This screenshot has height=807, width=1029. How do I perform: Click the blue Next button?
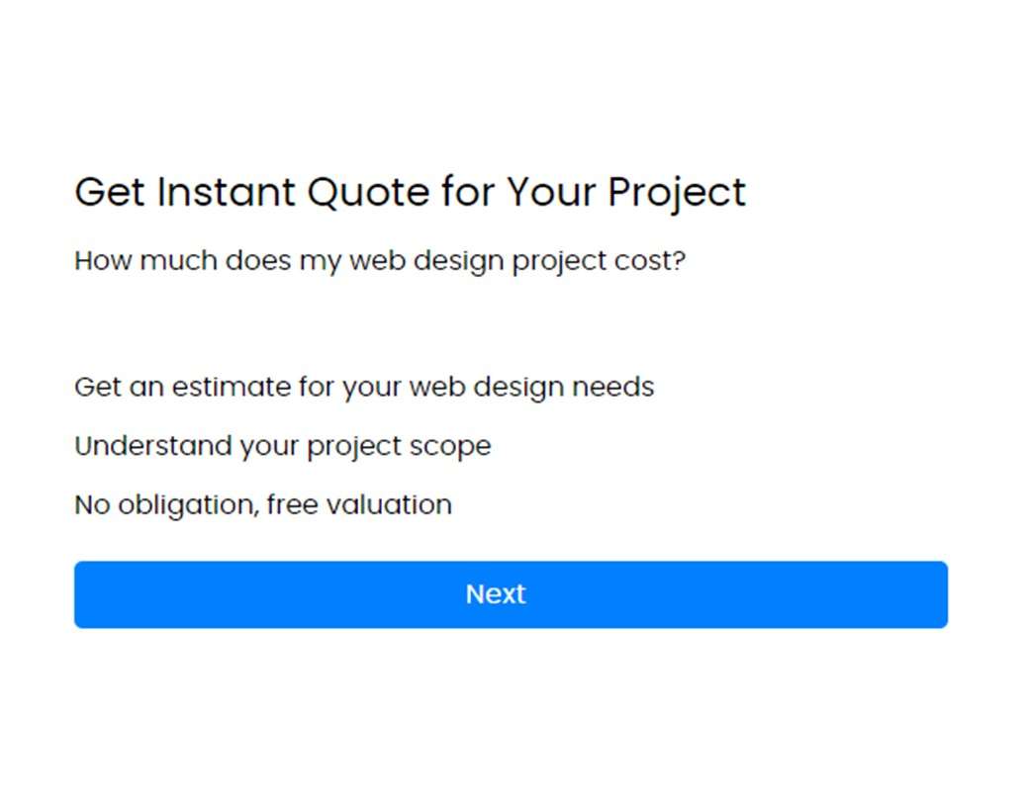pyautogui.click(x=511, y=594)
